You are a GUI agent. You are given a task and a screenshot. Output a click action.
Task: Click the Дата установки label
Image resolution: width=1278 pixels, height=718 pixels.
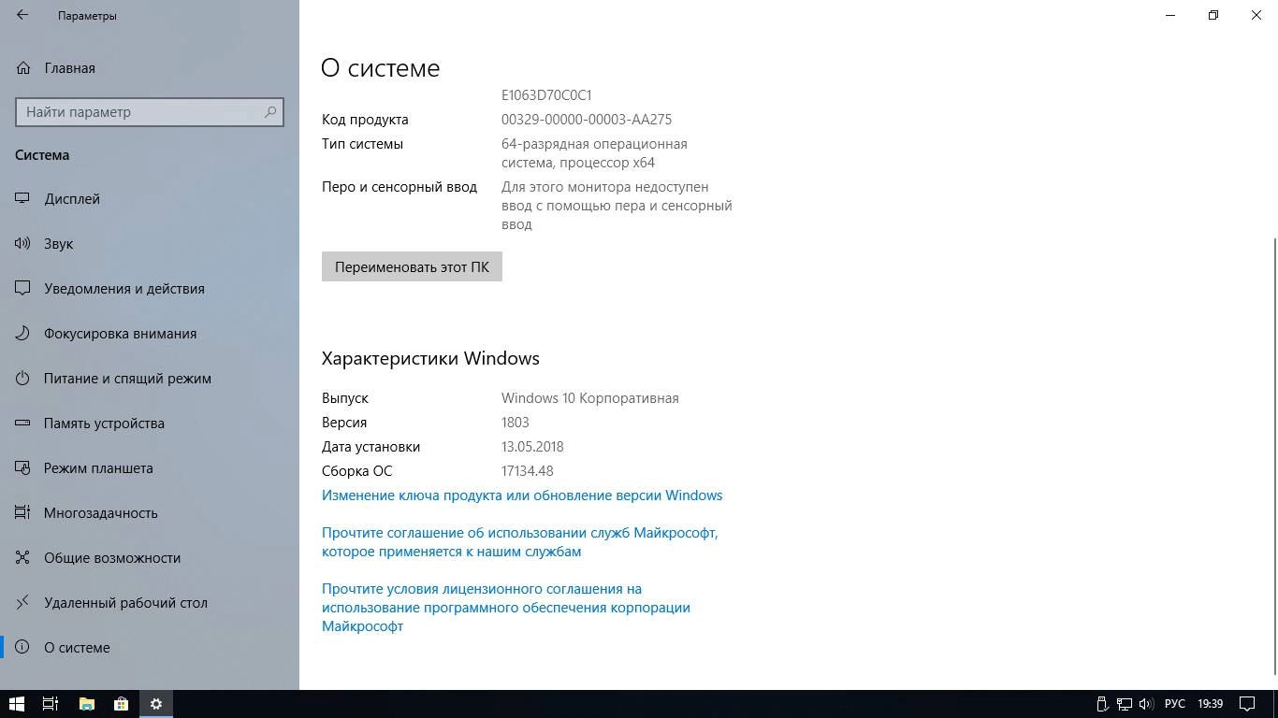click(371, 447)
